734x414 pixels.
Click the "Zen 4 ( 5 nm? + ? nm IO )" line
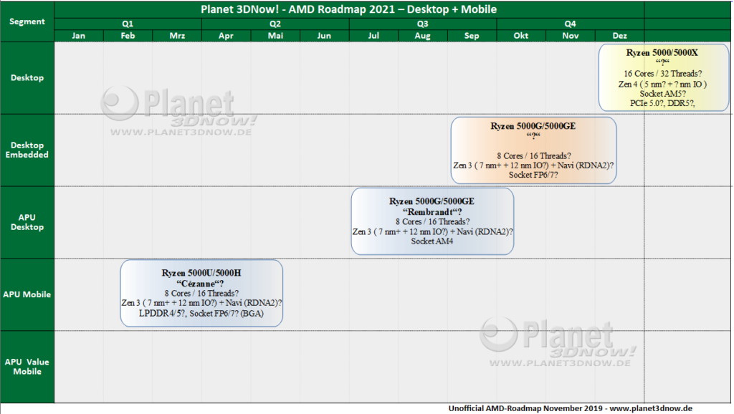[662, 85]
